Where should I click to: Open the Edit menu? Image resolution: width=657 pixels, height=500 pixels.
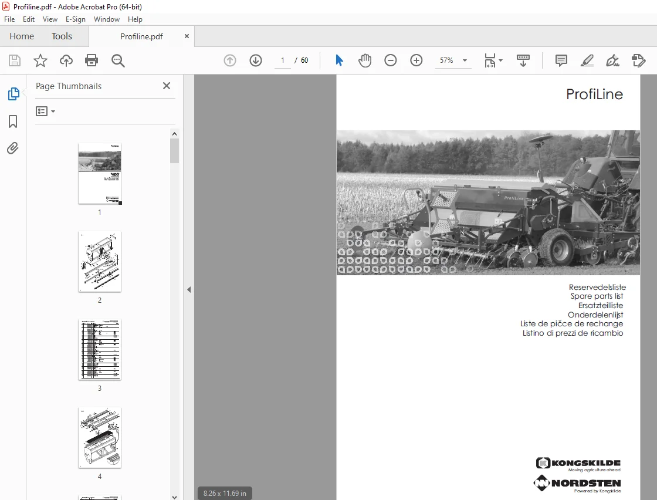(29, 19)
